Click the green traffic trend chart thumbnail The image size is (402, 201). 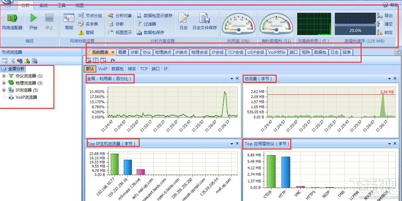(x=314, y=24)
